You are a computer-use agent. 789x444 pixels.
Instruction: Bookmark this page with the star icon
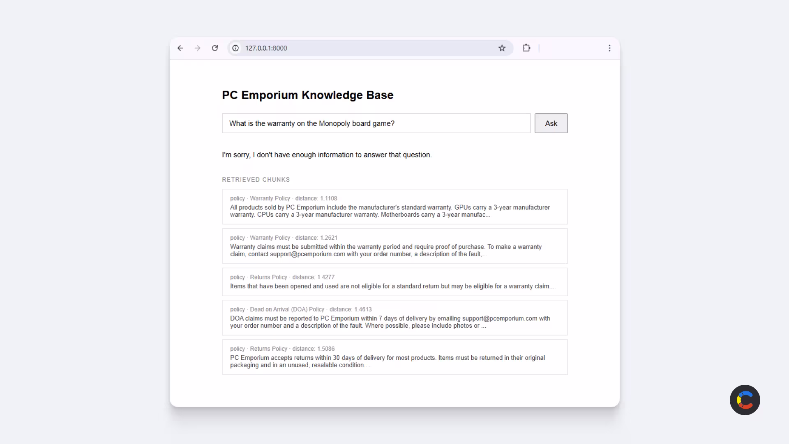click(502, 48)
